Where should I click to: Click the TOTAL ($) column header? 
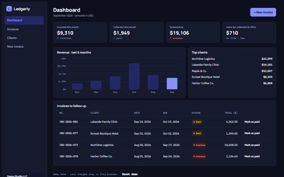(x=231, y=113)
